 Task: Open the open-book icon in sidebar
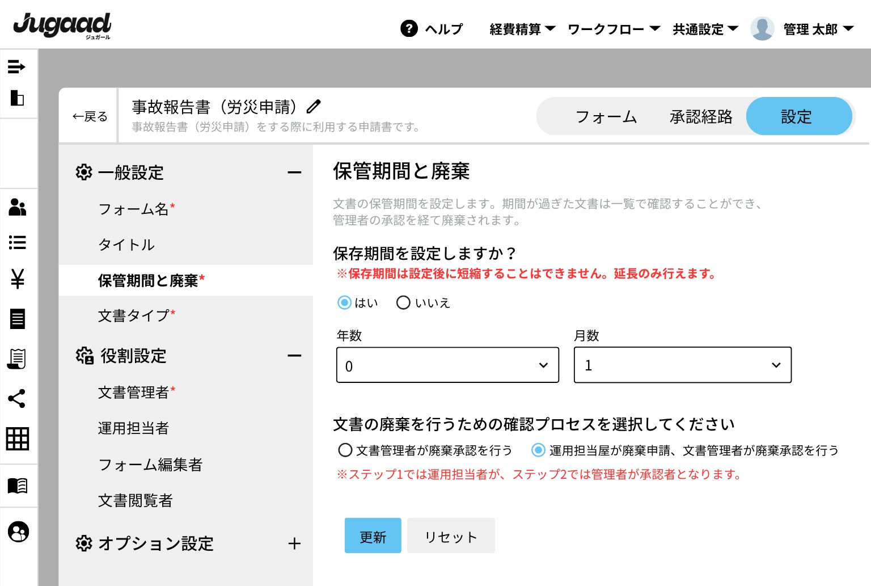18,486
